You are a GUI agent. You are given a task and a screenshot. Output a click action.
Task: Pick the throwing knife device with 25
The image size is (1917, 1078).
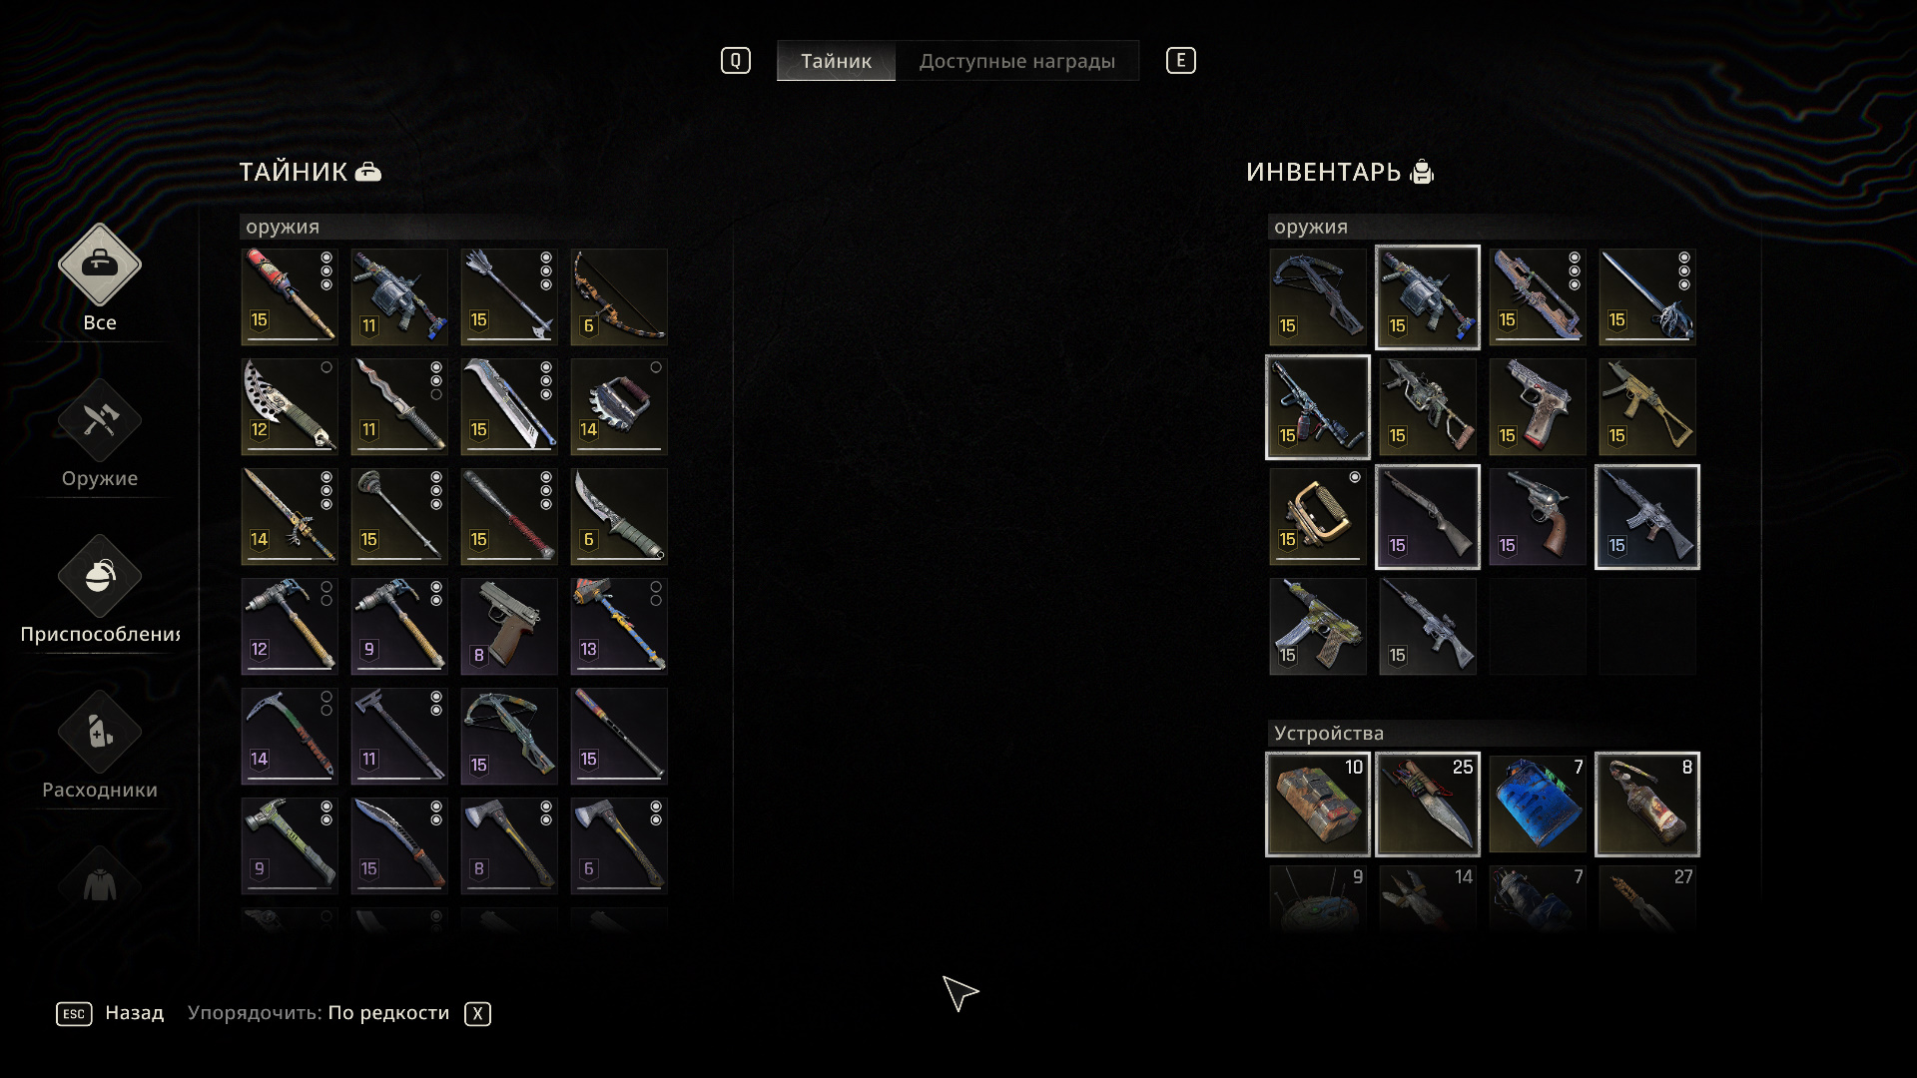coord(1428,805)
